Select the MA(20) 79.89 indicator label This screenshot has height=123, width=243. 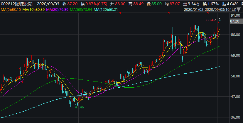(x=58, y=9)
